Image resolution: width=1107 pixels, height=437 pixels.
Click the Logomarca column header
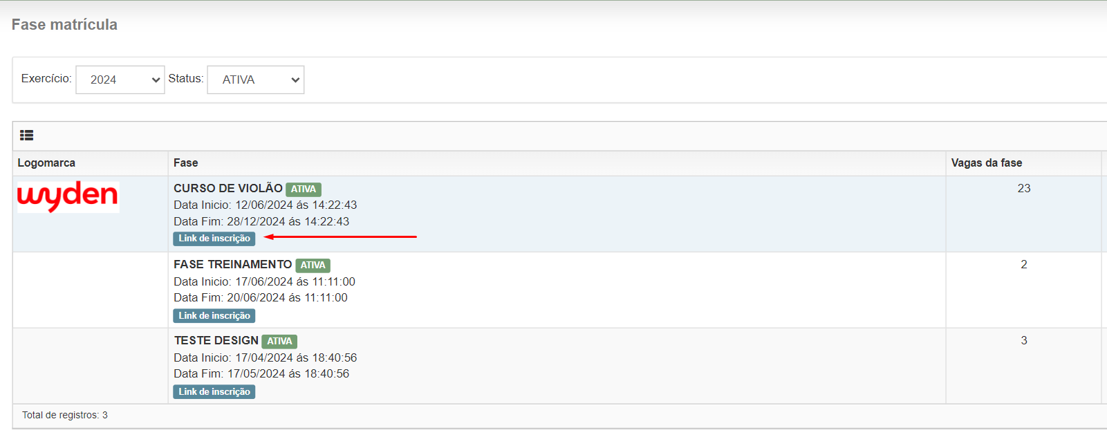tap(46, 163)
